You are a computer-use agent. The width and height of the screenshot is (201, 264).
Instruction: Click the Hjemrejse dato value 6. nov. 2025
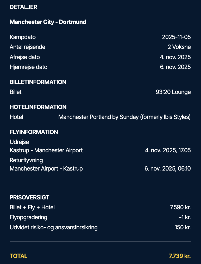click(175, 67)
